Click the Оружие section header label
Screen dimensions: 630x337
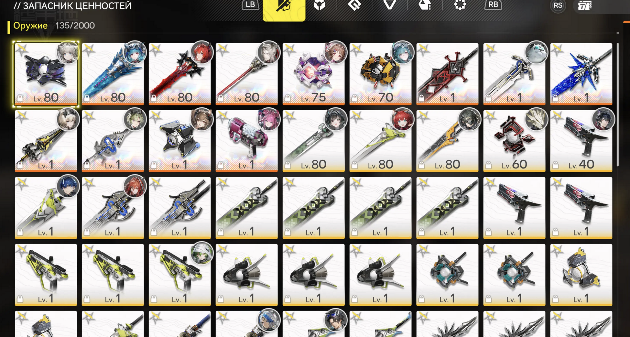pyautogui.click(x=30, y=26)
